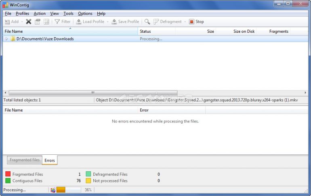The width and height of the screenshot is (311, 196).
Task: Click the Filter funnel button
Action: coord(63,21)
